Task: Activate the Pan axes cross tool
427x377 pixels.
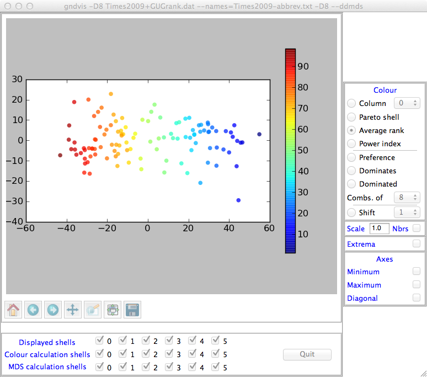Action: coord(73,310)
